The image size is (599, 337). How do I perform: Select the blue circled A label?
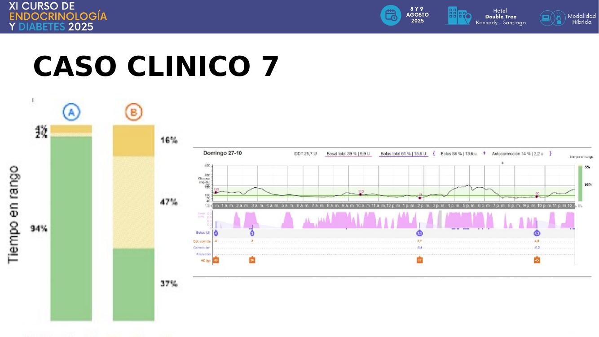pyautogui.click(x=71, y=112)
